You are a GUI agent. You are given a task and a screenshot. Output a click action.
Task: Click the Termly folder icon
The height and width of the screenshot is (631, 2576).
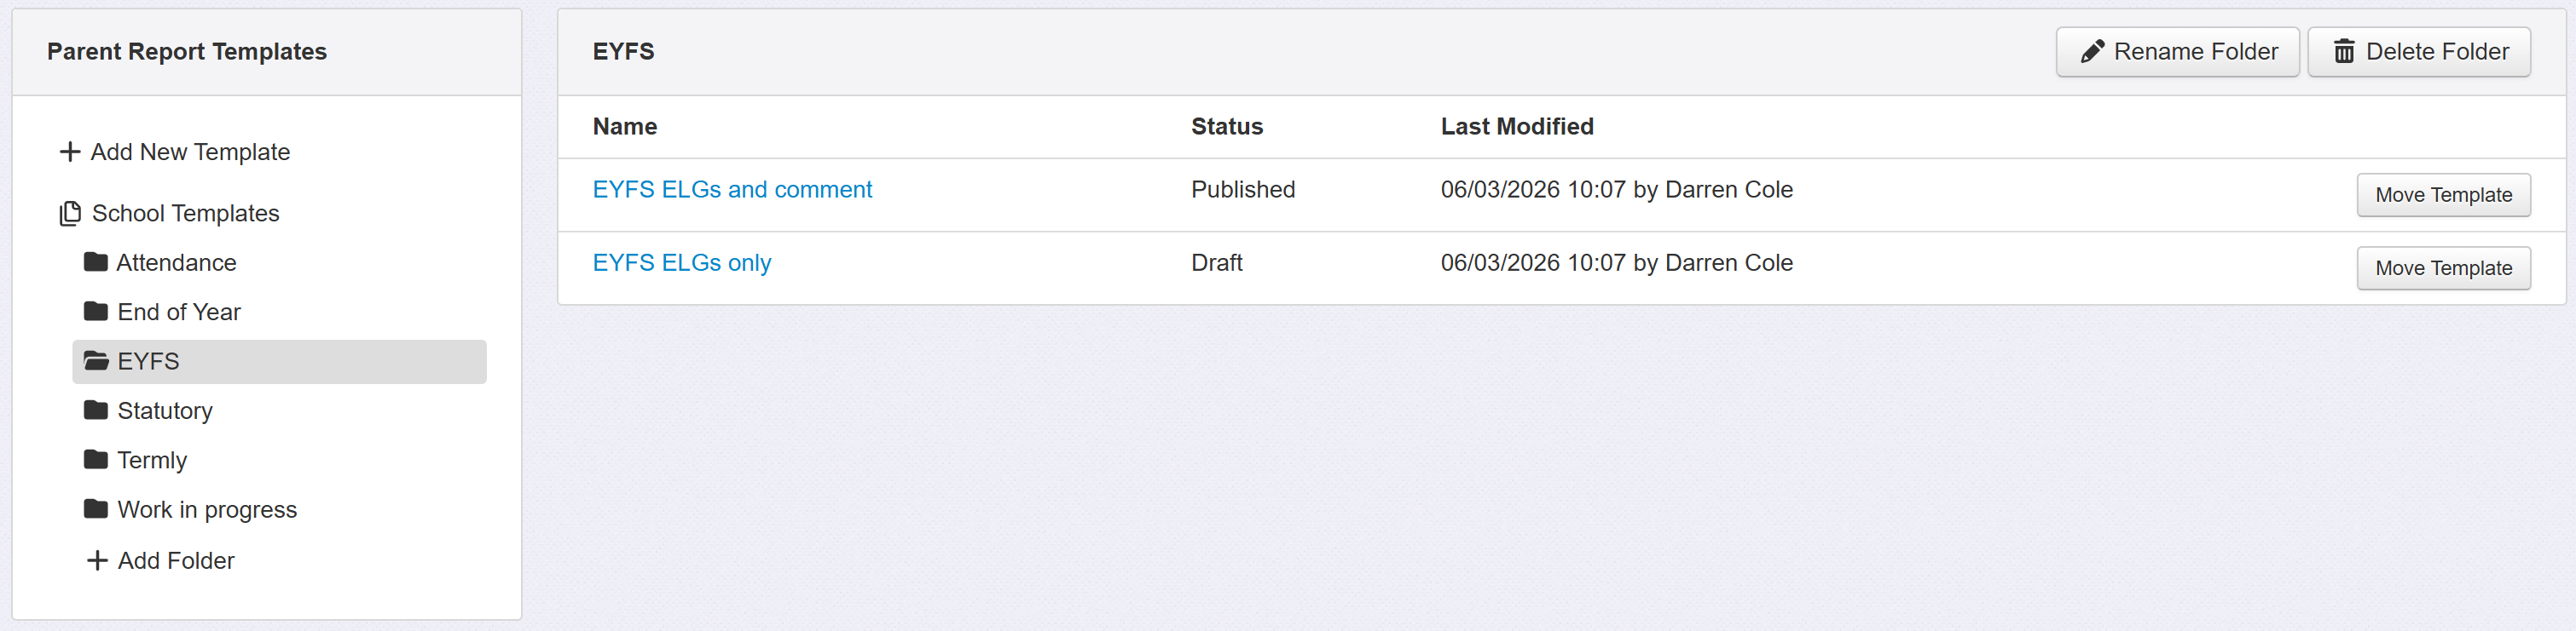[x=96, y=461]
